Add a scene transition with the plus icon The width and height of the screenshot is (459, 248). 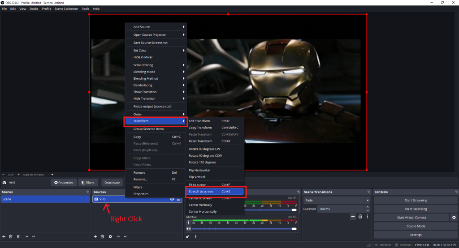[353, 216]
